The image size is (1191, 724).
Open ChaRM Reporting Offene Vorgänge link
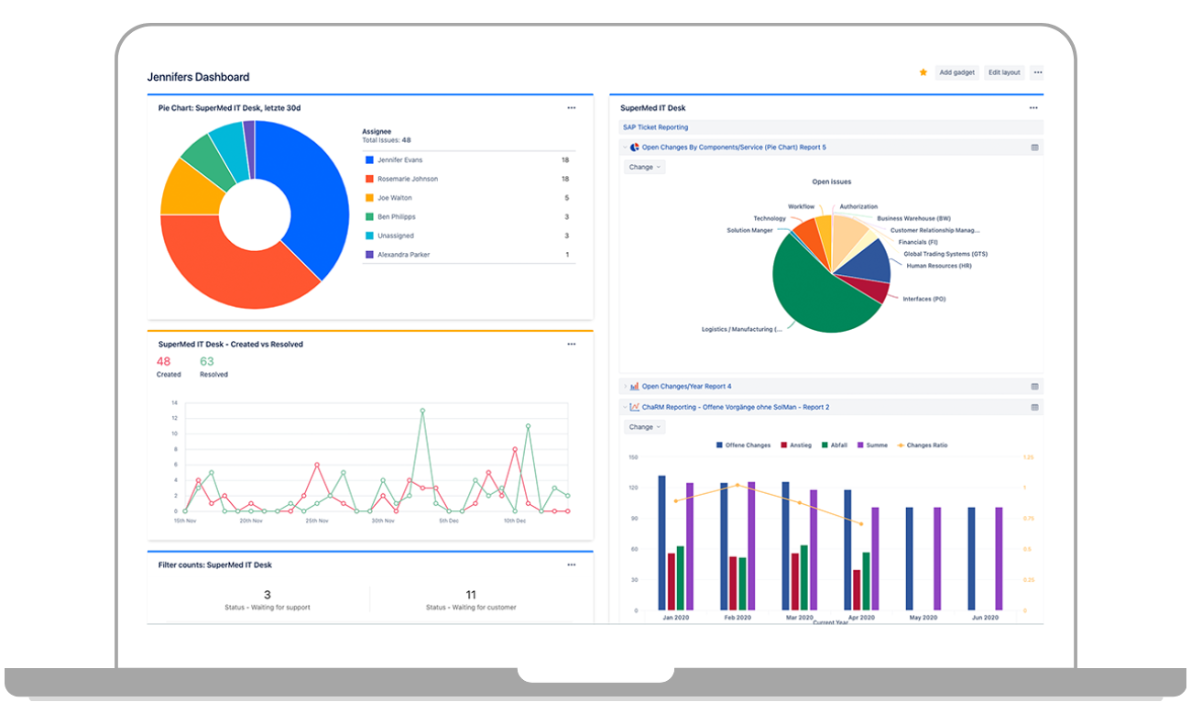pos(736,407)
